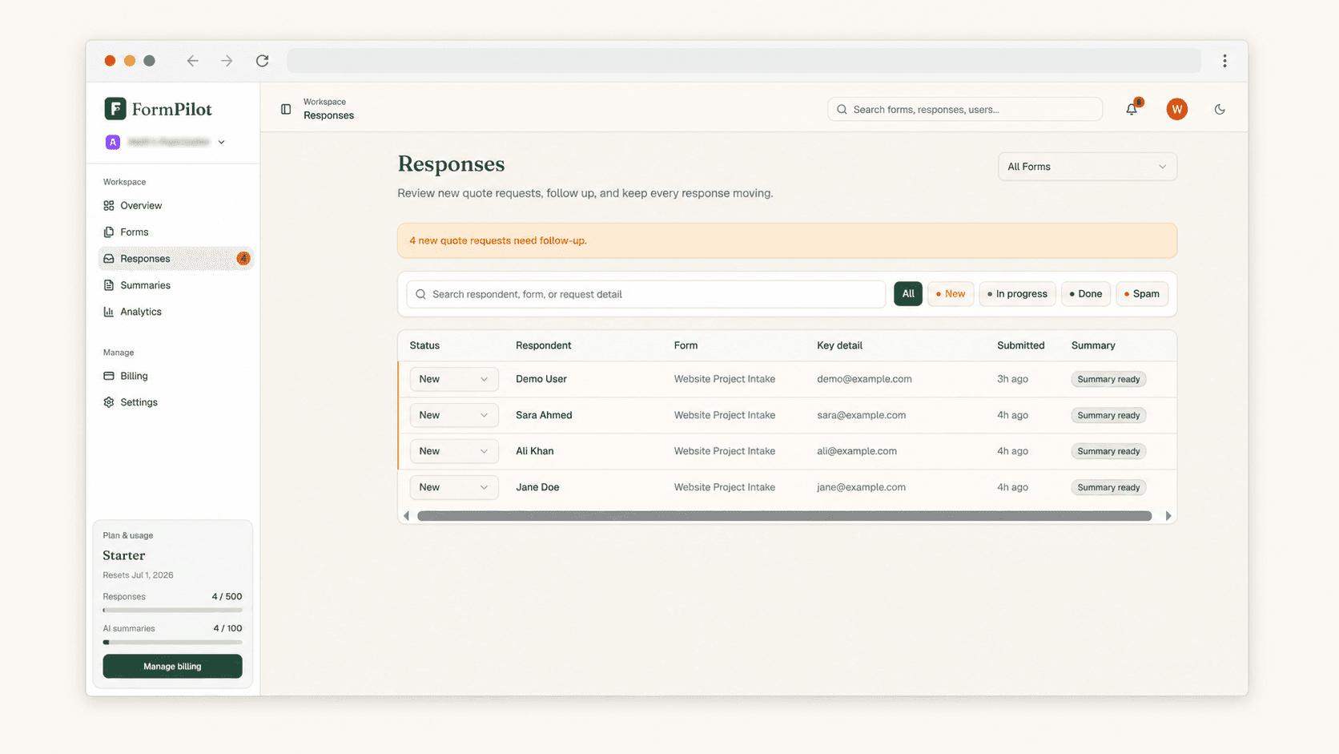Viewport: 1339px width, 754px height.
Task: Open the All Forms dropdown
Action: pyautogui.click(x=1087, y=167)
